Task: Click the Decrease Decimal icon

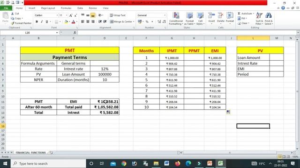Action: point(164,22)
